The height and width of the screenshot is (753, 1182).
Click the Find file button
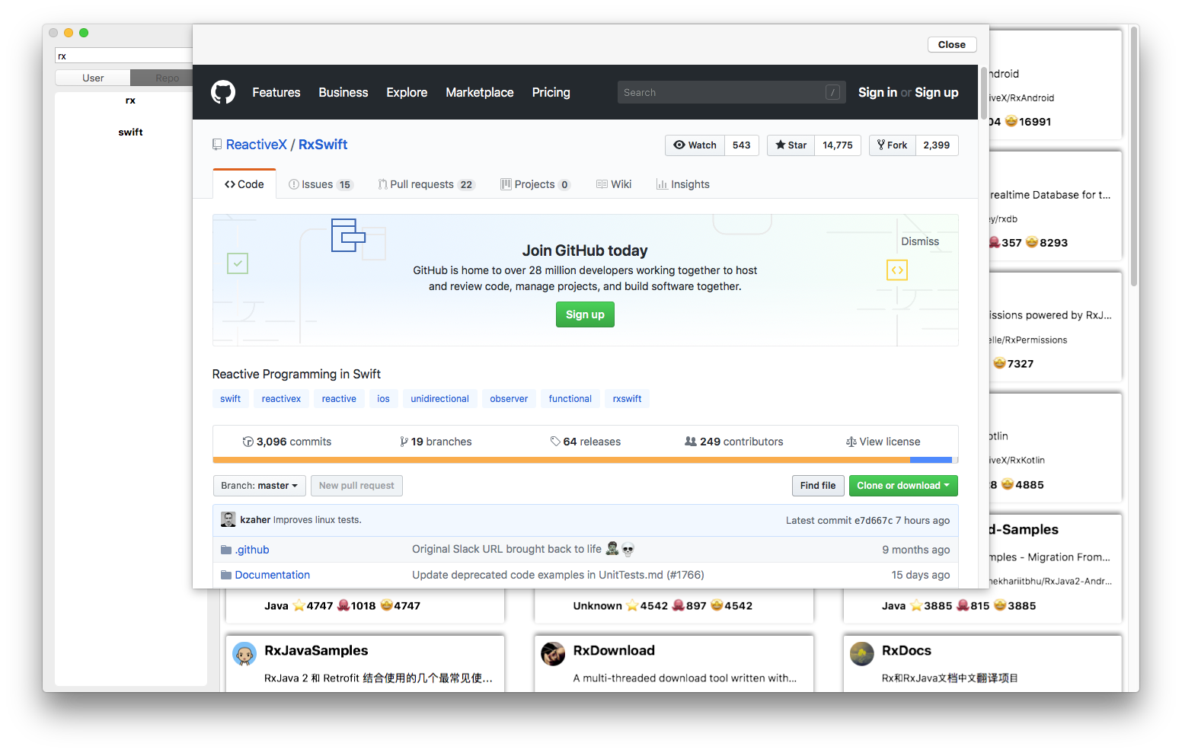pos(818,486)
